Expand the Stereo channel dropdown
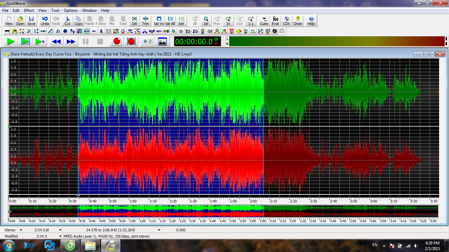449x252 pixels. [21, 230]
